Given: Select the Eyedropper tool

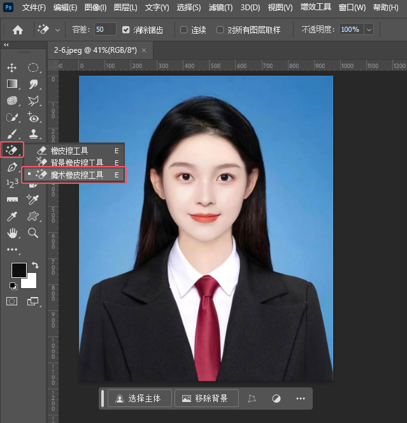Looking at the screenshot, I should tap(12, 216).
